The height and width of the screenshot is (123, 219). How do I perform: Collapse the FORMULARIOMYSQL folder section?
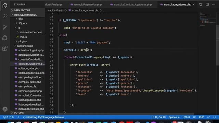[x=25, y=15]
